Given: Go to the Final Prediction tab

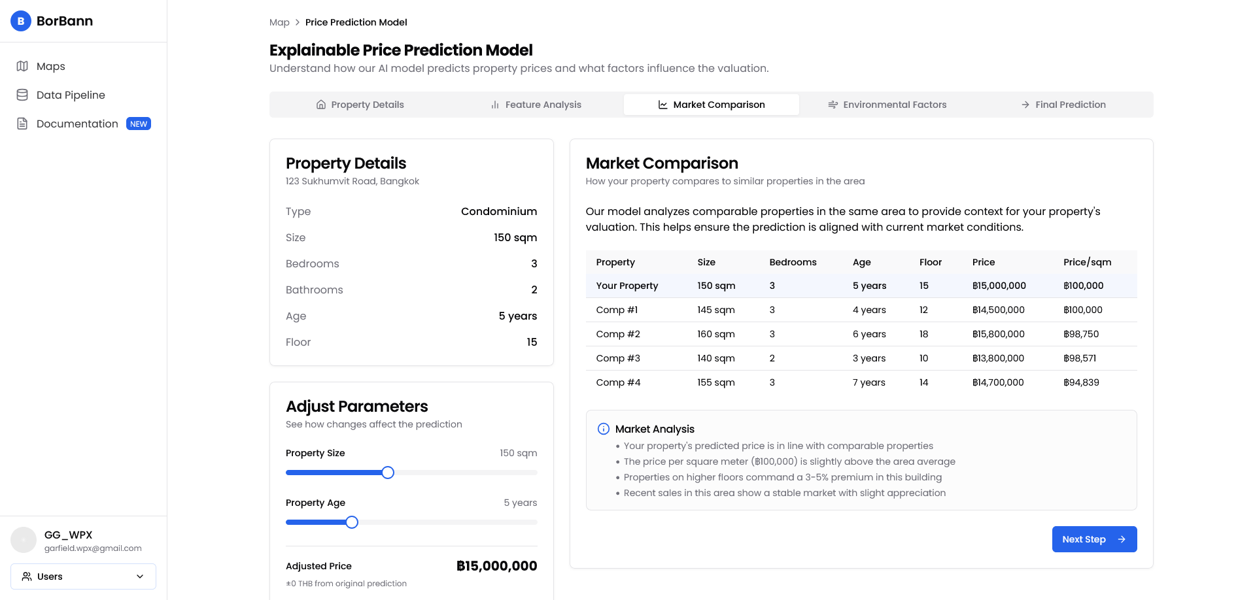Looking at the screenshot, I should [1063, 105].
